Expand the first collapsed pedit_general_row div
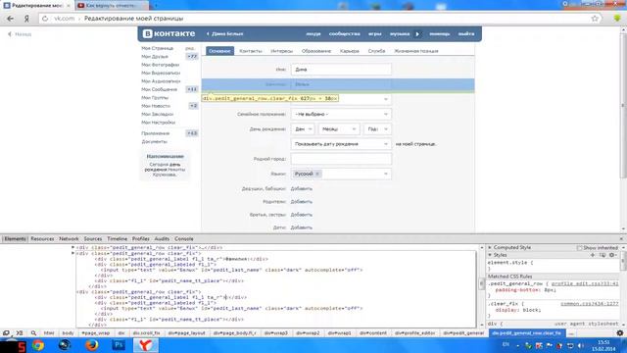Screen dimensions: 627x353 (73, 247)
